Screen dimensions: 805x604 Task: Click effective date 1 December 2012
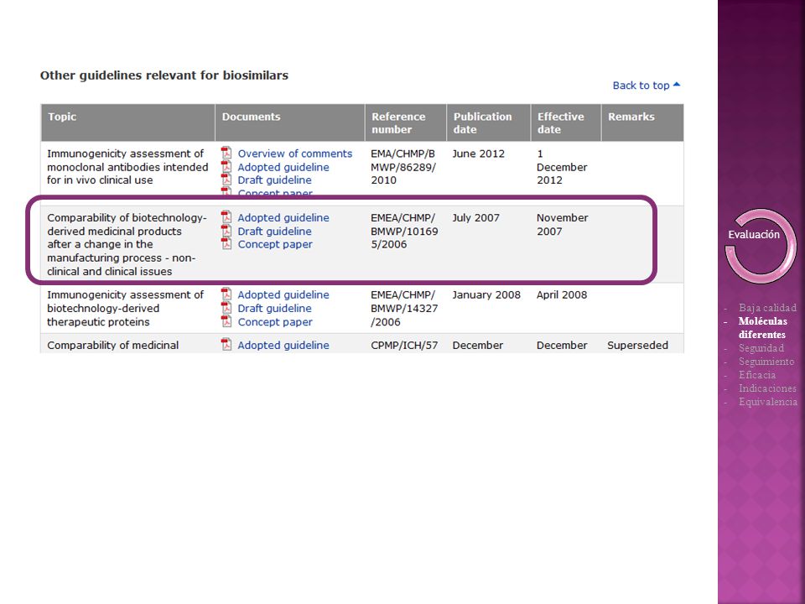[x=562, y=167]
